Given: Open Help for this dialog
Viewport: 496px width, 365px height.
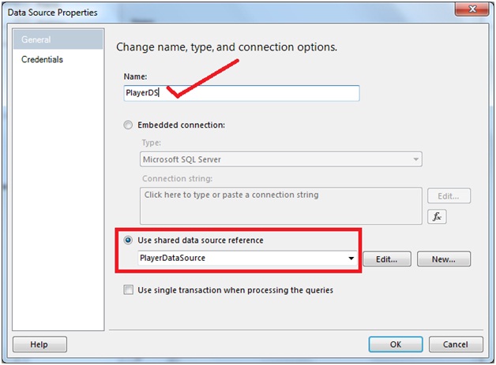Looking at the screenshot, I should (x=39, y=345).
